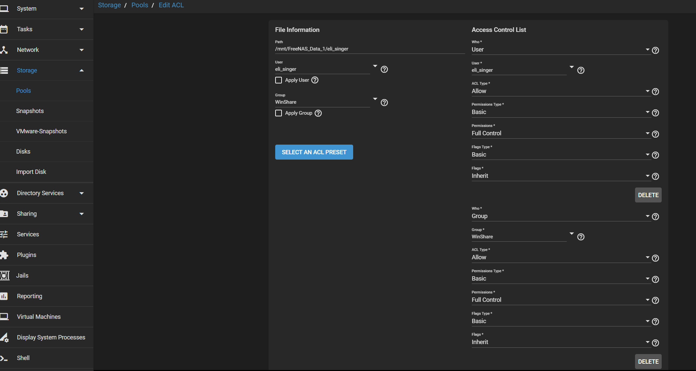Click the Select an ACL Preset button
The height and width of the screenshot is (371, 696).
(x=314, y=152)
